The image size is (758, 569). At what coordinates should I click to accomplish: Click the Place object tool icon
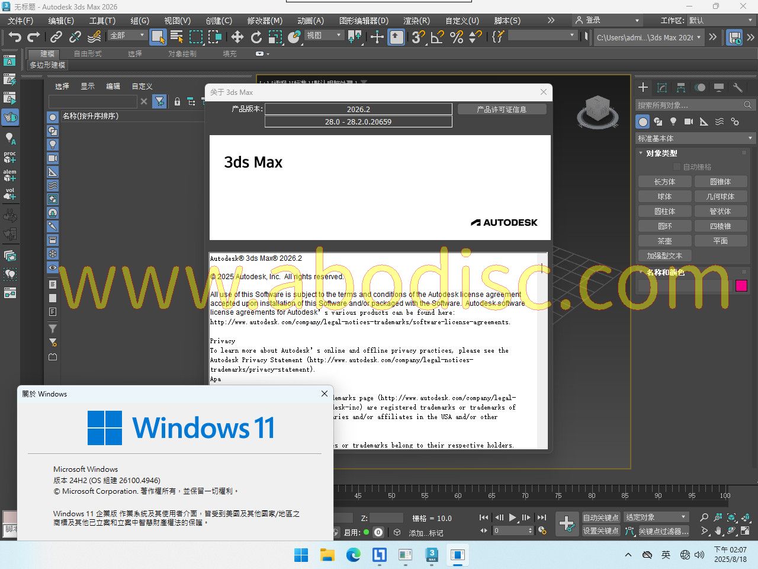coord(294,37)
